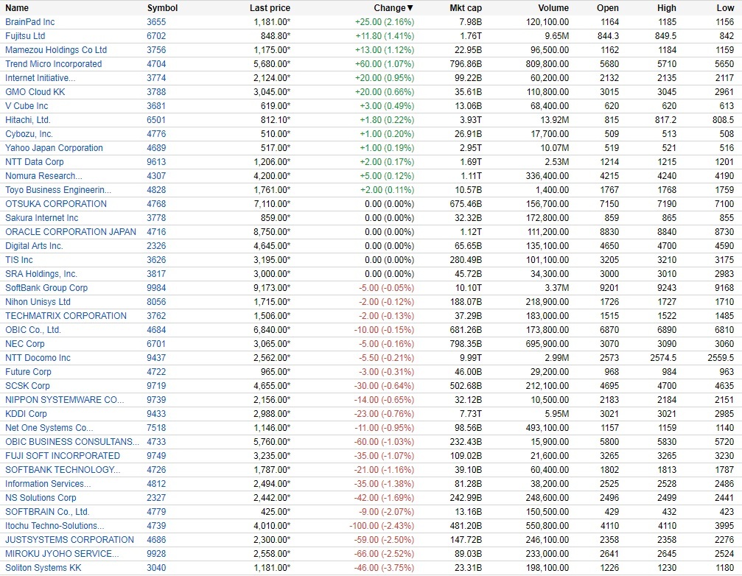Open the V Cube Inc link

point(27,106)
